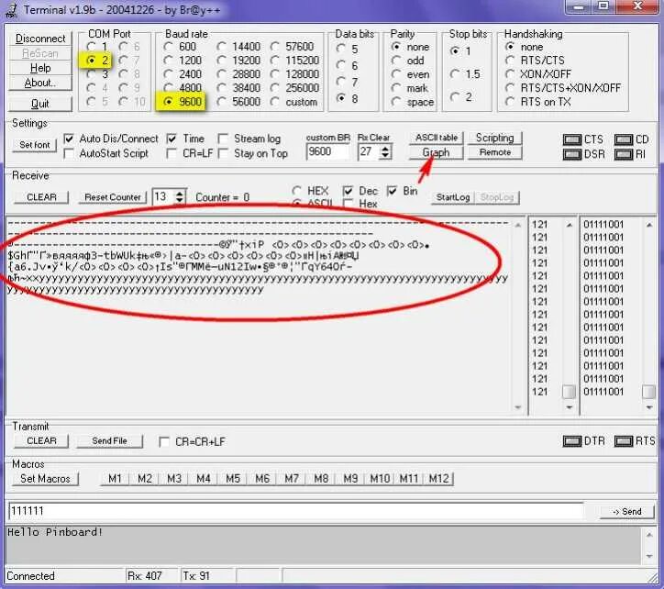Set parity to even

(396, 74)
